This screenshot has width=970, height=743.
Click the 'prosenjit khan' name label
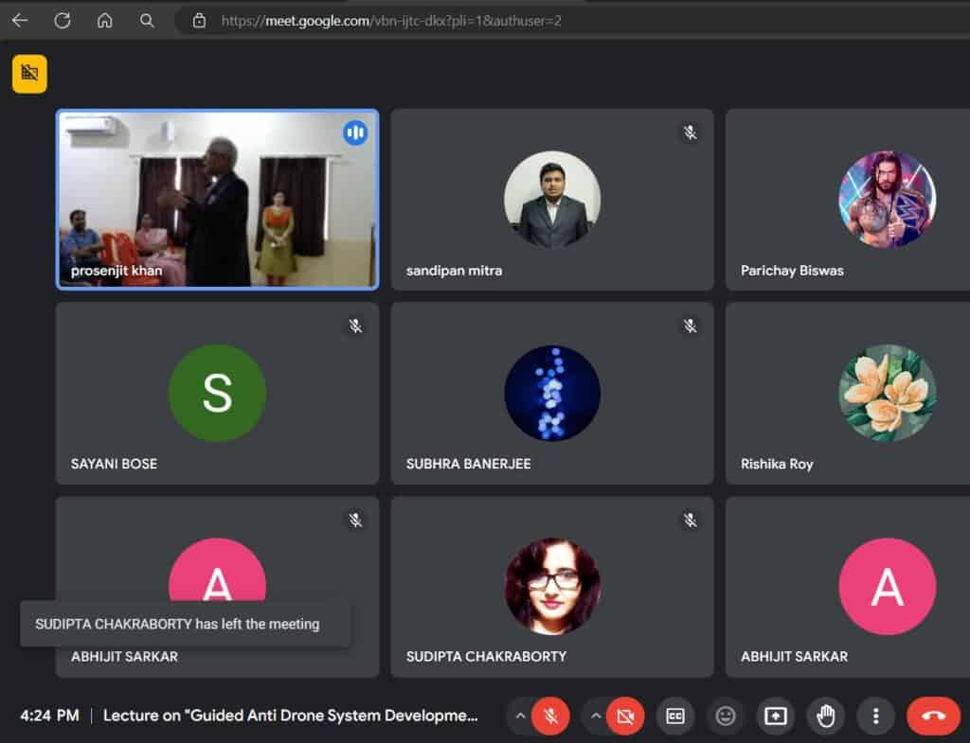point(117,271)
